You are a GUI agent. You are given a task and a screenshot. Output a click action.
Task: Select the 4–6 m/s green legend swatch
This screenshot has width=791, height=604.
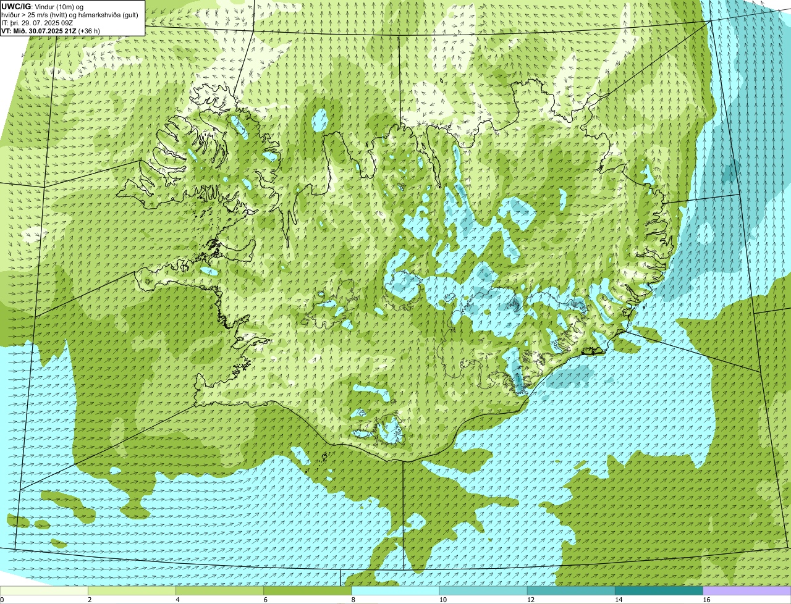point(220,591)
